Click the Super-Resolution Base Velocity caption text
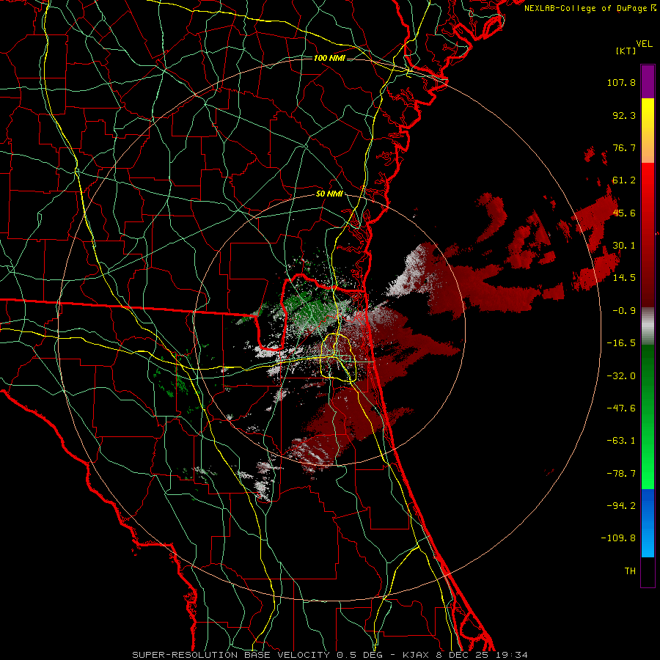660x660 pixels. pos(329,655)
